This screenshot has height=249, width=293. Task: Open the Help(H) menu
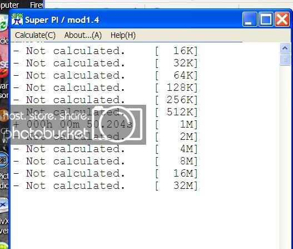123,35
